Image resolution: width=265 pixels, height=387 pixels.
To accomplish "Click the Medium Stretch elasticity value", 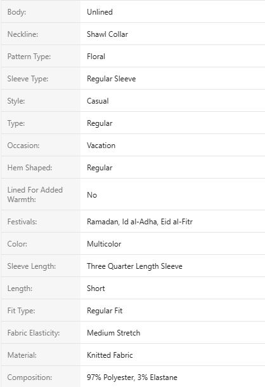I will click(x=113, y=333).
